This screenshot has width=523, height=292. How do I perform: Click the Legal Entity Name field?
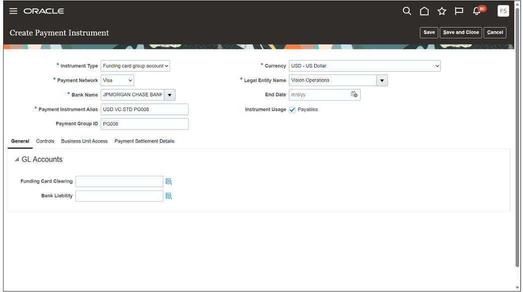point(333,80)
